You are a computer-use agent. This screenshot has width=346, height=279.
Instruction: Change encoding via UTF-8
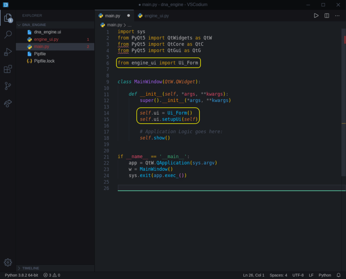pyautogui.click(x=298, y=275)
